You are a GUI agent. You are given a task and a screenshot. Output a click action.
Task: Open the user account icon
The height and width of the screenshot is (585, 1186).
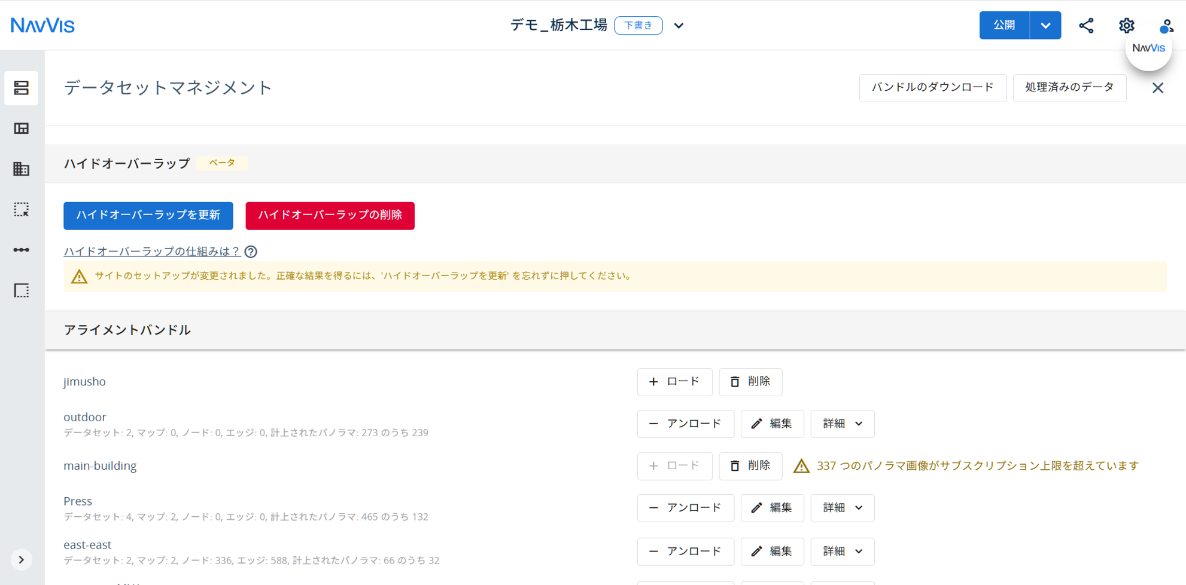[x=1166, y=26]
